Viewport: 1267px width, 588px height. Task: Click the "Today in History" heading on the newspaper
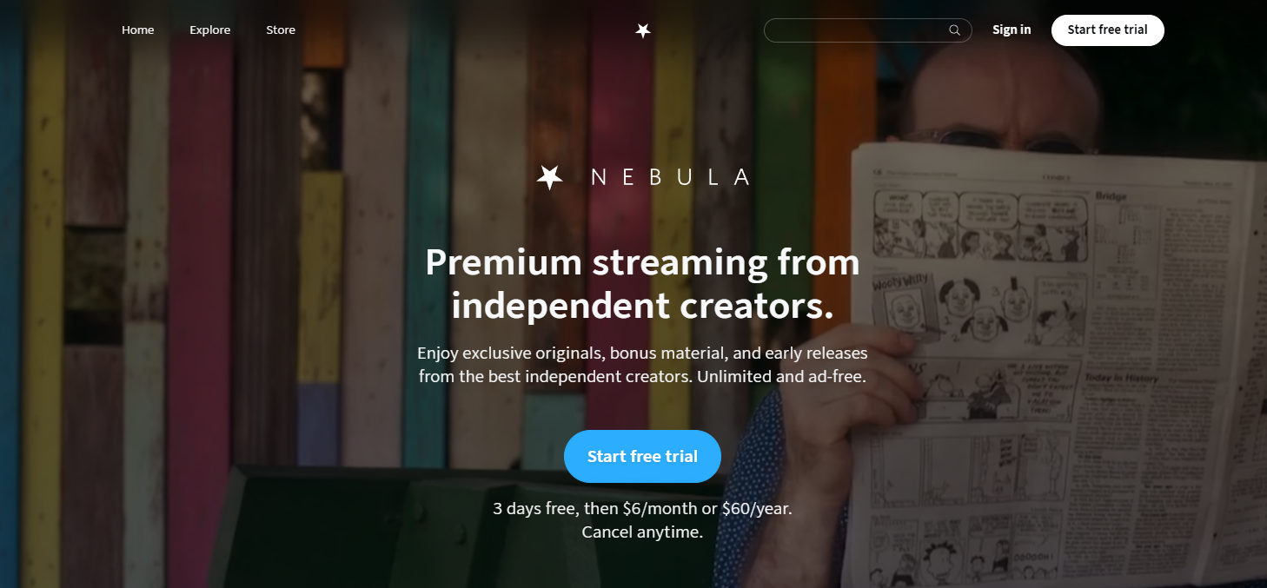pyautogui.click(x=1121, y=378)
